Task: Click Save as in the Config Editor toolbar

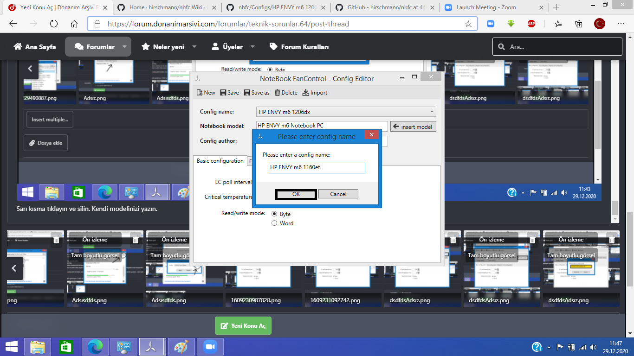Action: [257, 93]
